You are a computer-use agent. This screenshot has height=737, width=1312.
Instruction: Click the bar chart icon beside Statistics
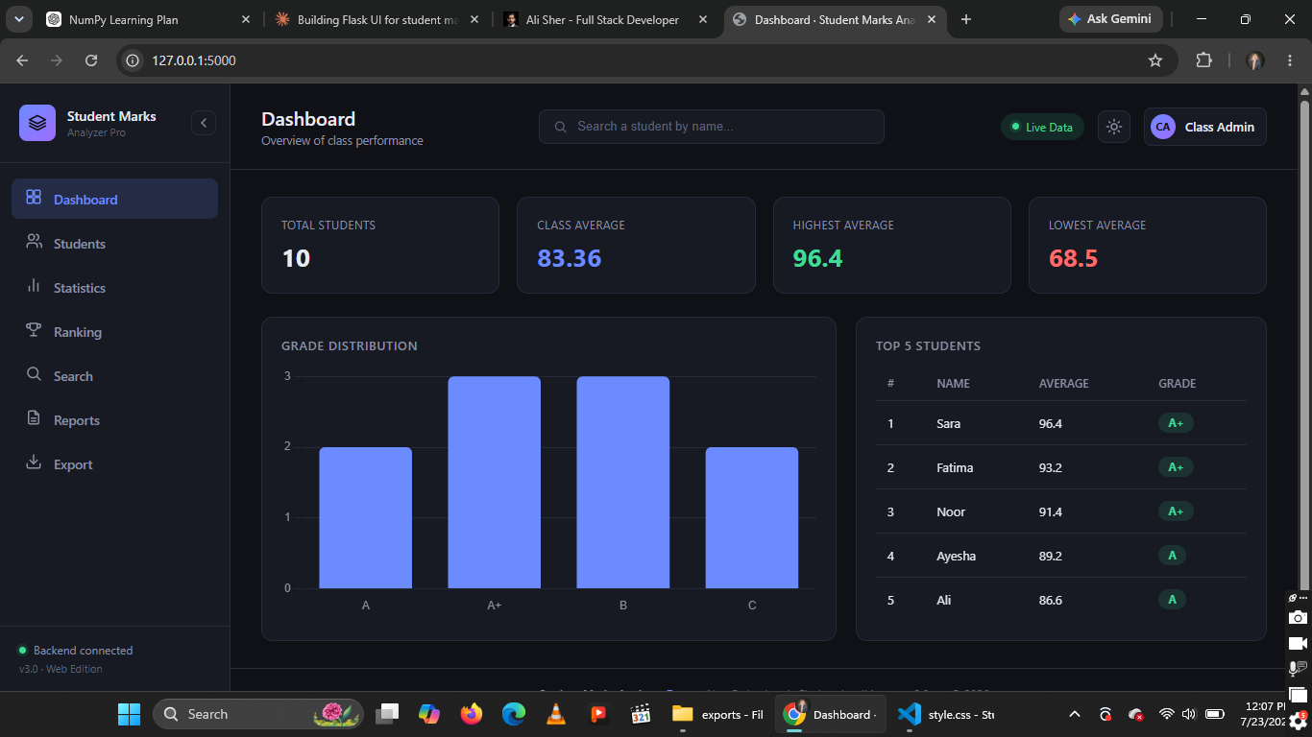point(34,286)
